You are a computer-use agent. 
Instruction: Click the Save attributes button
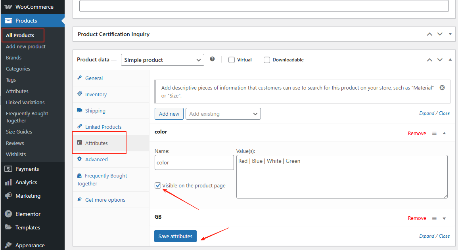(x=175, y=236)
